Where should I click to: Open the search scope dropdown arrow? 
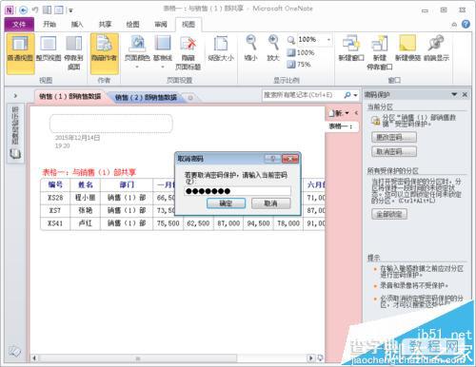355,95
